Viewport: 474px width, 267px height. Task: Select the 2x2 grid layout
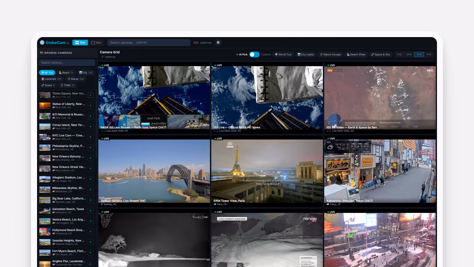click(399, 54)
